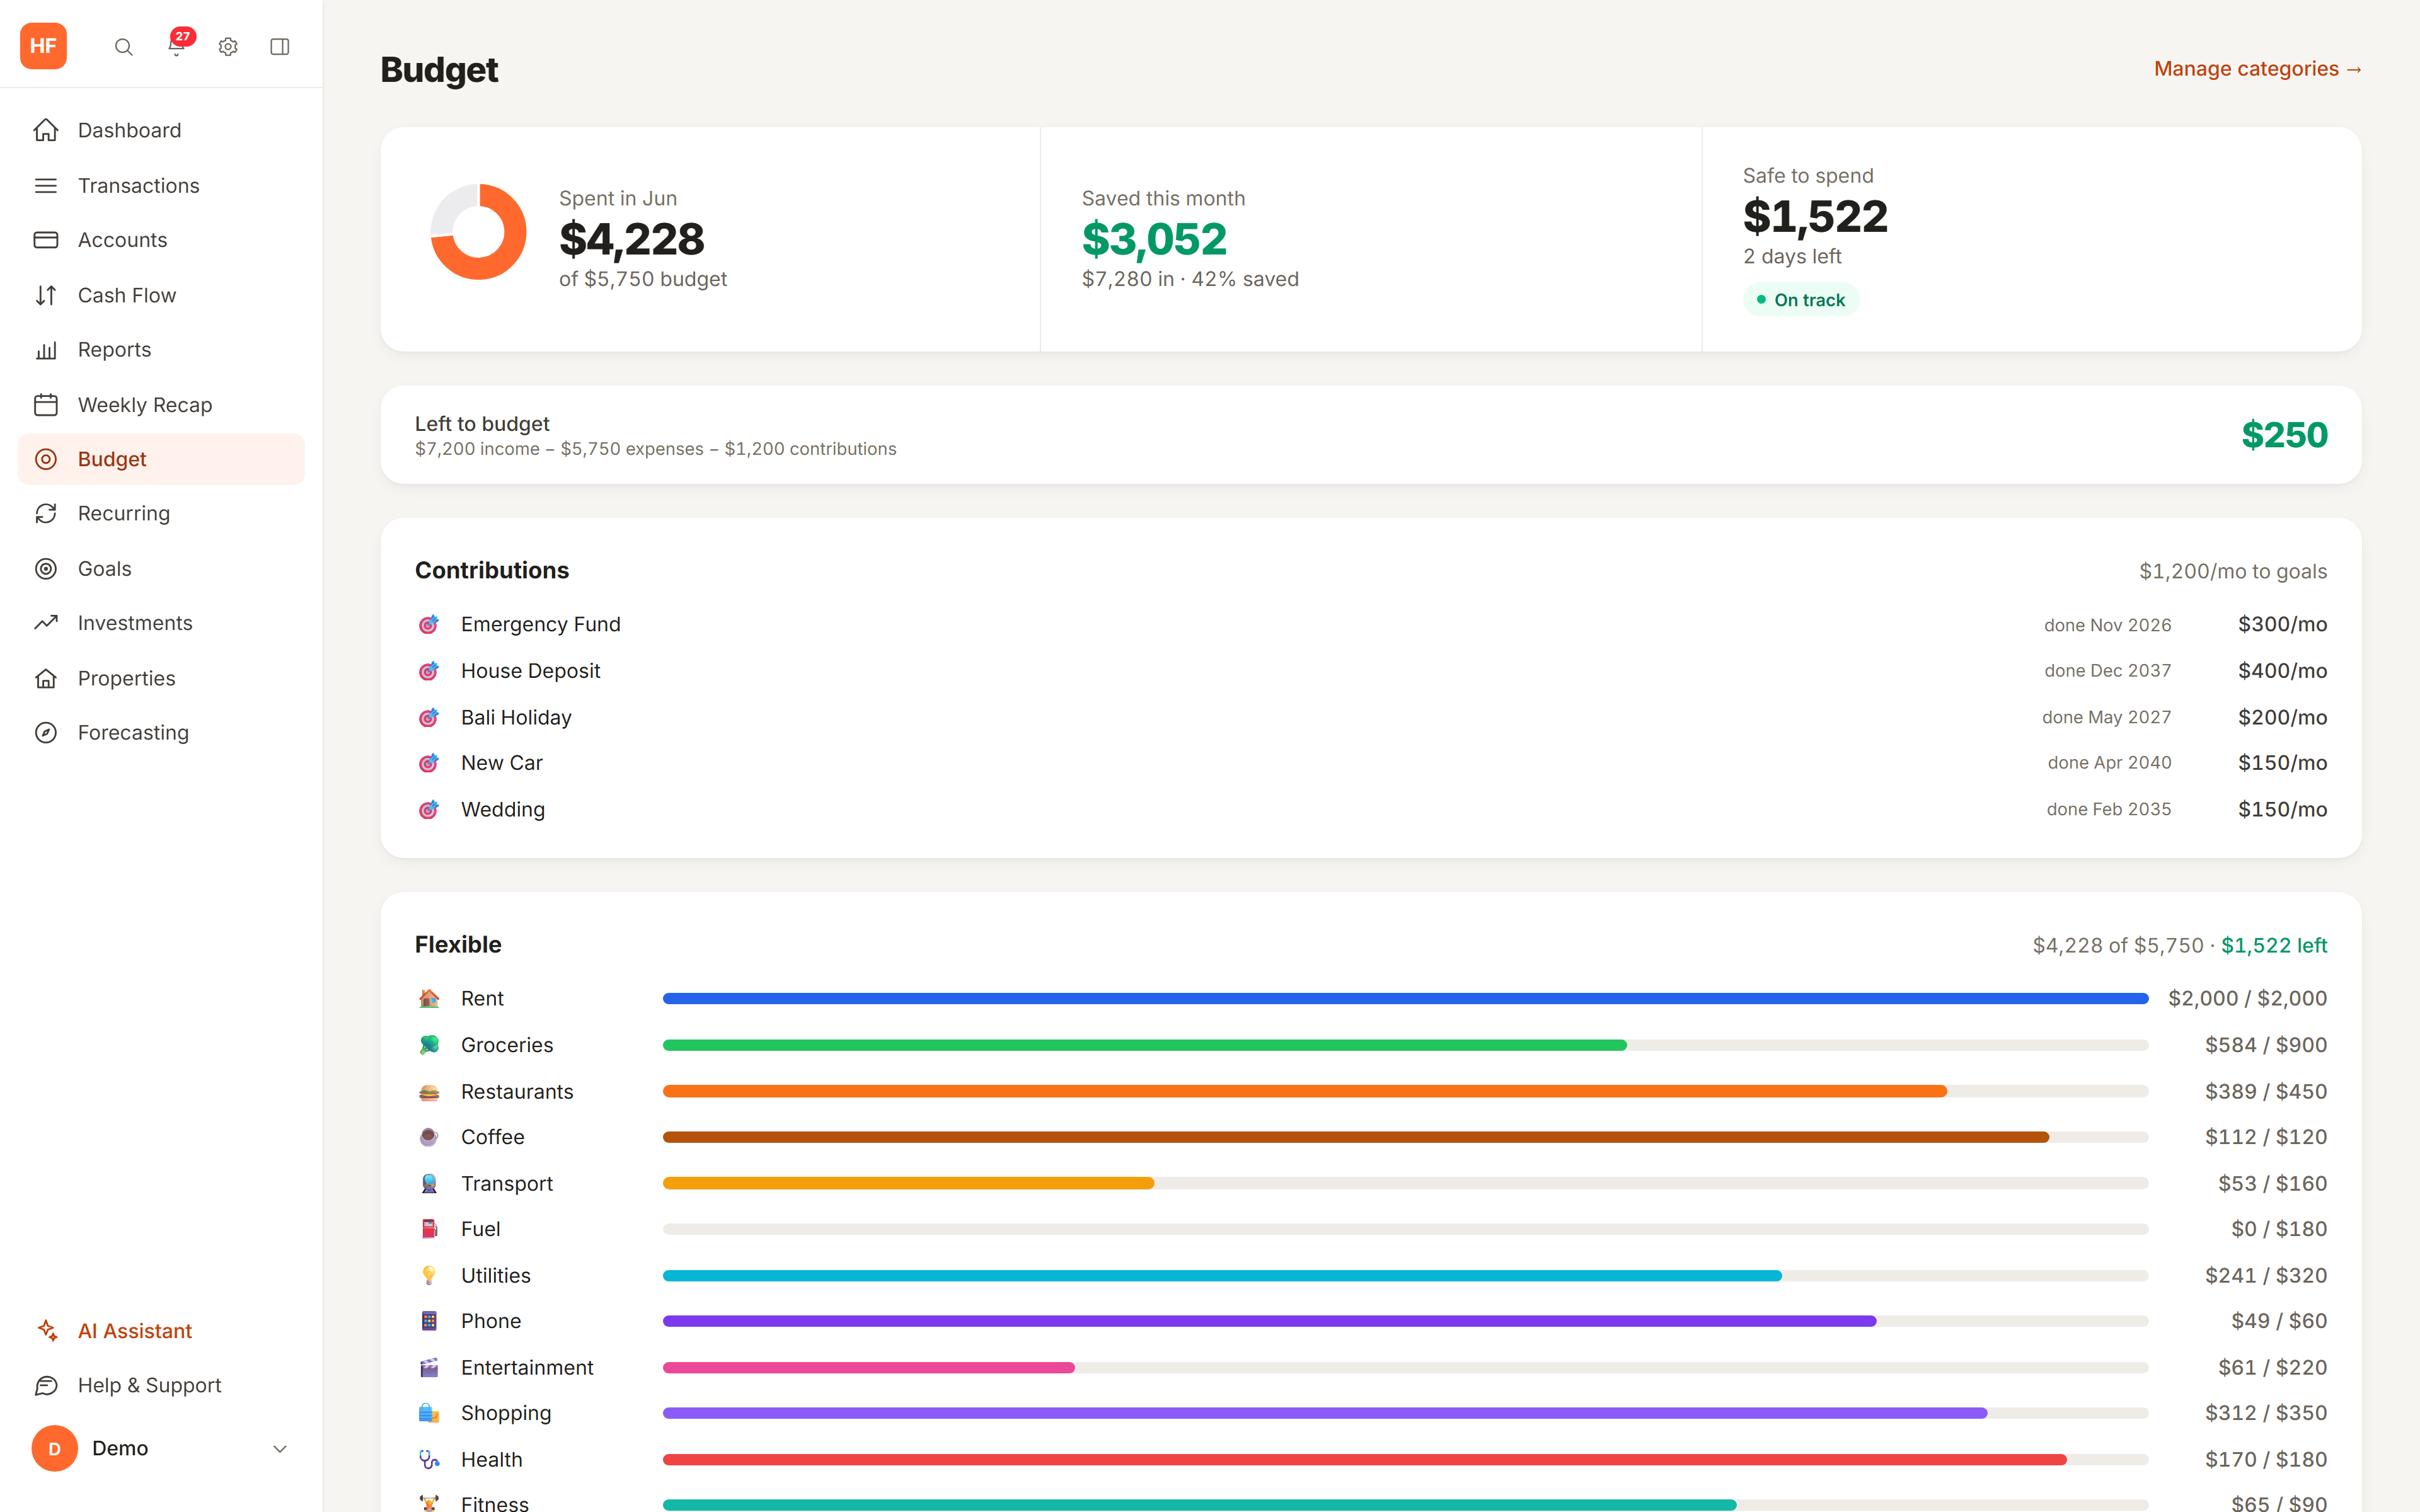This screenshot has height=1512, width=2420.
Task: Open Bali Holiday contribution row
Action: [1371, 718]
